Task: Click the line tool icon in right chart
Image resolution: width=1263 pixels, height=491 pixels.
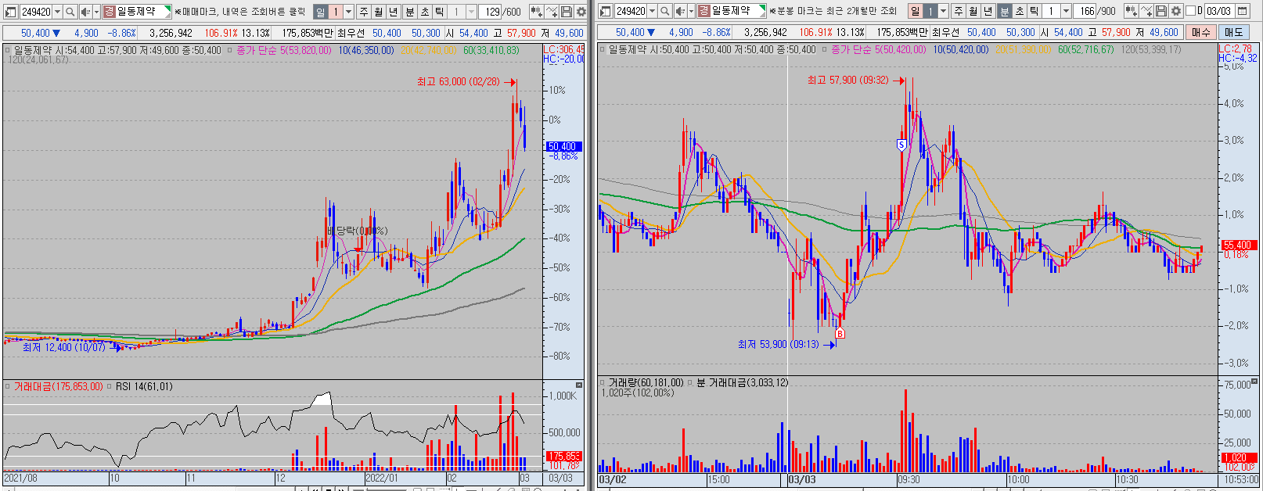Action: 1146,12
